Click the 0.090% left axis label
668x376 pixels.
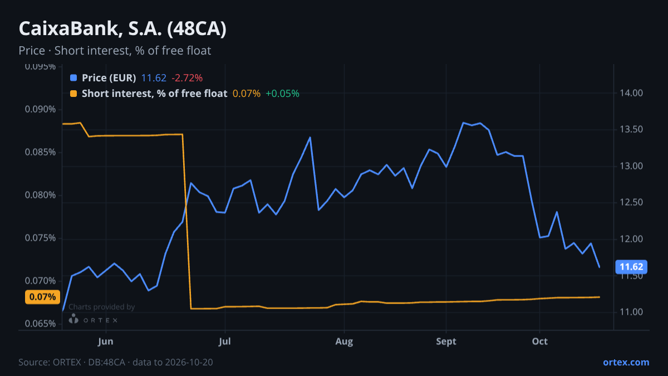point(41,109)
